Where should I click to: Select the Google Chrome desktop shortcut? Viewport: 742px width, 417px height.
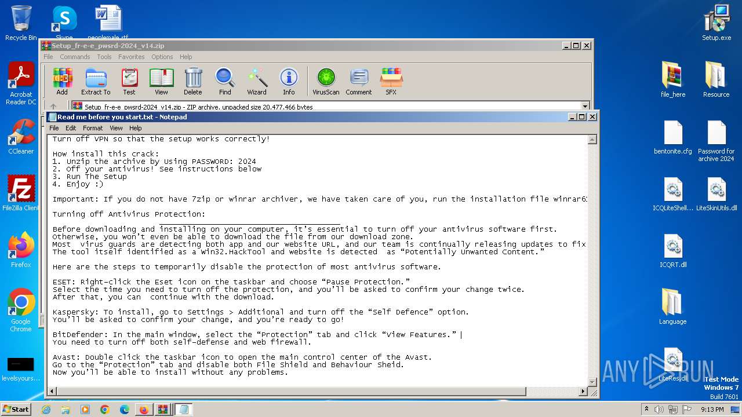point(21,310)
